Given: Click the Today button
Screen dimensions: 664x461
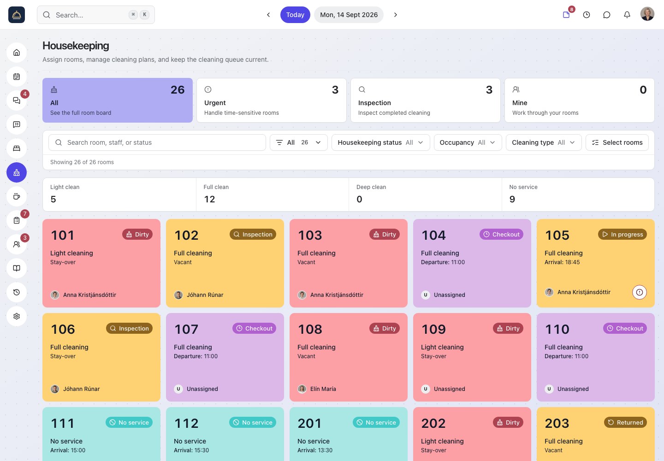Looking at the screenshot, I should click(x=295, y=15).
